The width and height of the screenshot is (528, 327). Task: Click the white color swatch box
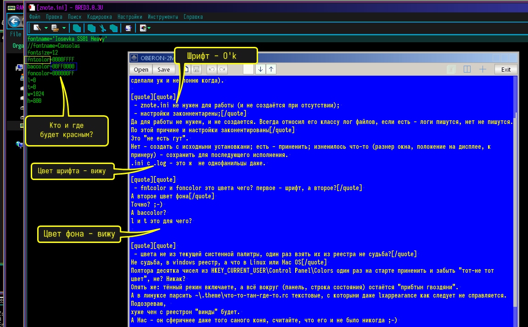pos(248,69)
